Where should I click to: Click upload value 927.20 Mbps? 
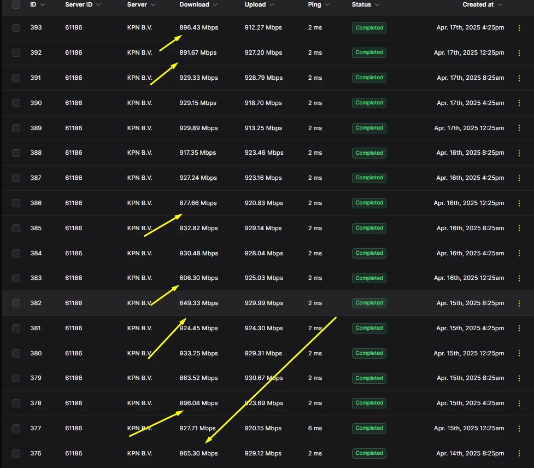click(x=263, y=52)
